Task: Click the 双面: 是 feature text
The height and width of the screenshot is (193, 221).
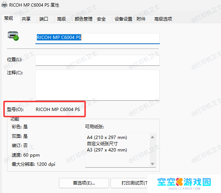Action: coord(20,136)
